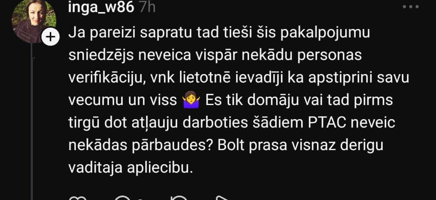Click the line starting 'sniedzējs neveica'
Screen dimensions: 436x200
(x=215, y=56)
